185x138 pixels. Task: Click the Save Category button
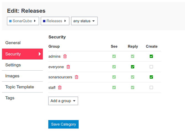pyautogui.click(x=63, y=124)
